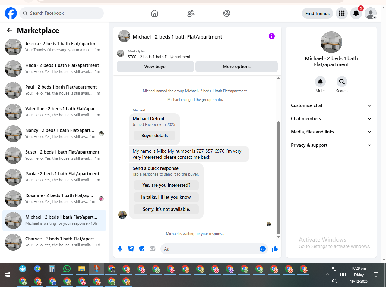Click the chat messages scrollbar thumb
The height and width of the screenshot is (287, 386).
(x=278, y=178)
